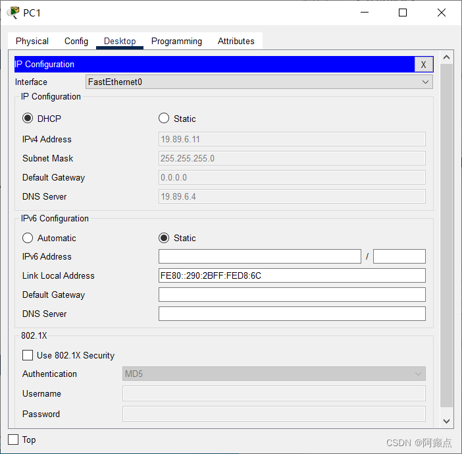Click the Link Local Address field
The width and height of the screenshot is (462, 454).
(292, 275)
